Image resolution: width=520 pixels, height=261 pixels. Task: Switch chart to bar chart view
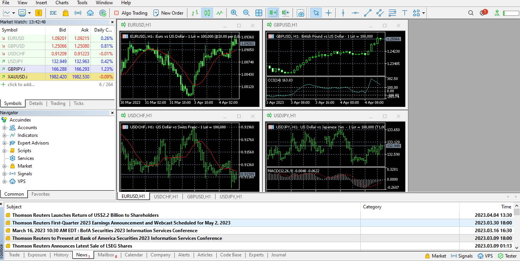[x=195, y=13]
